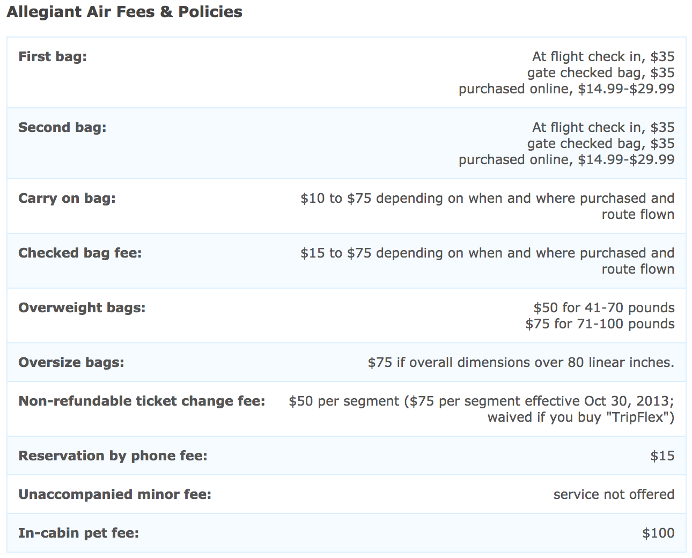Click the '$15 to $75 depending' checked bag text
Viewport: 692px width, 558px height.
point(488,261)
